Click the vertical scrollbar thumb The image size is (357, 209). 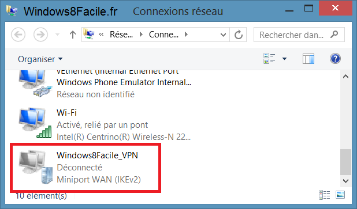[345, 162]
